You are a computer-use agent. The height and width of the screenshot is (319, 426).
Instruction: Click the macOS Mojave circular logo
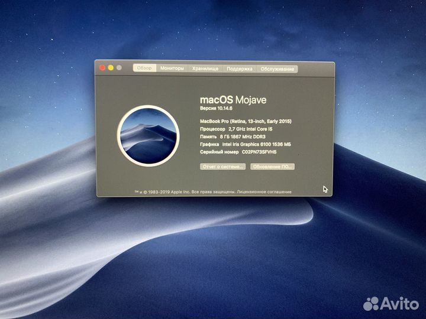click(148, 136)
